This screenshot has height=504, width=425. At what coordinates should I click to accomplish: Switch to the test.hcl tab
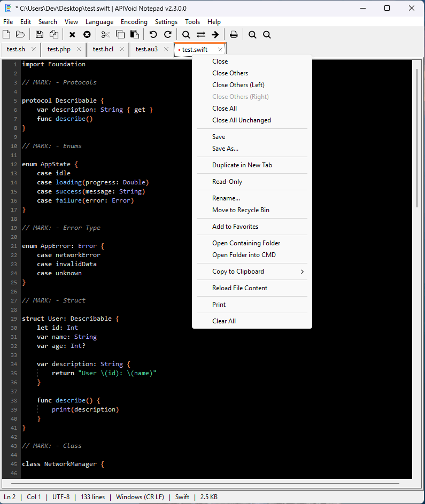click(103, 49)
